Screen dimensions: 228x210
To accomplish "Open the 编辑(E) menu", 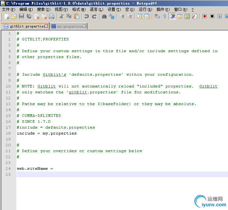I will tap(26, 9).
